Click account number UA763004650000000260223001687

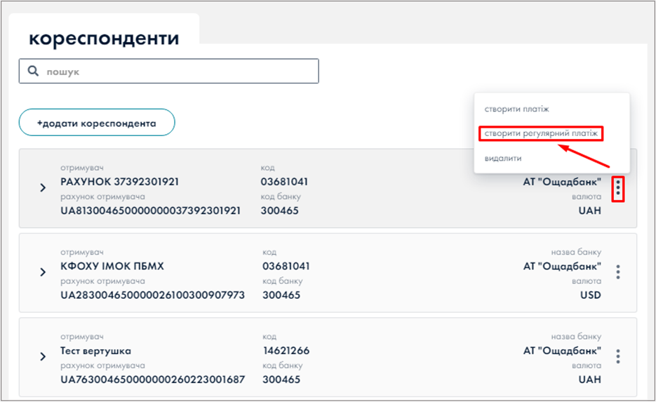click(x=152, y=380)
